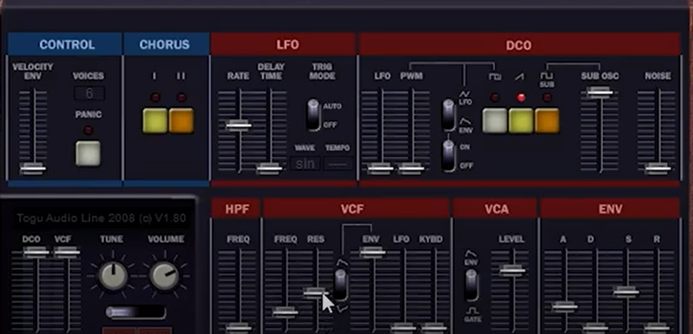Open the LFO Tempo selector
The height and width of the screenshot is (334, 693).
[x=338, y=164]
